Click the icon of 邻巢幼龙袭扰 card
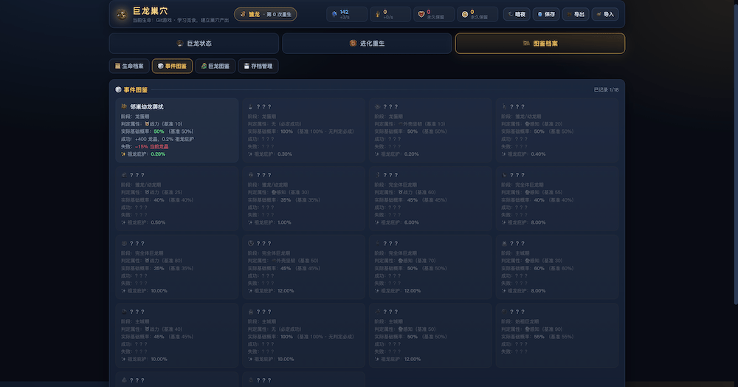Image resolution: width=738 pixels, height=387 pixels. [x=124, y=106]
